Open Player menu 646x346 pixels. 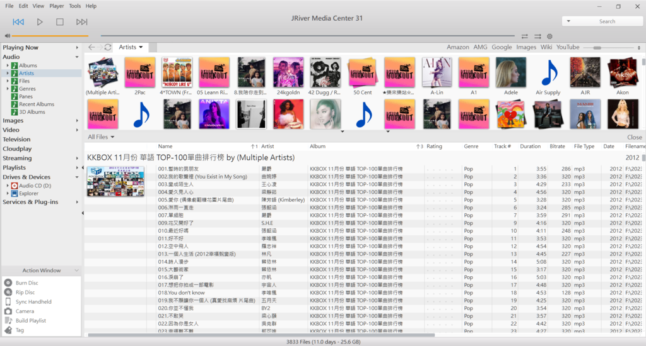56,6
